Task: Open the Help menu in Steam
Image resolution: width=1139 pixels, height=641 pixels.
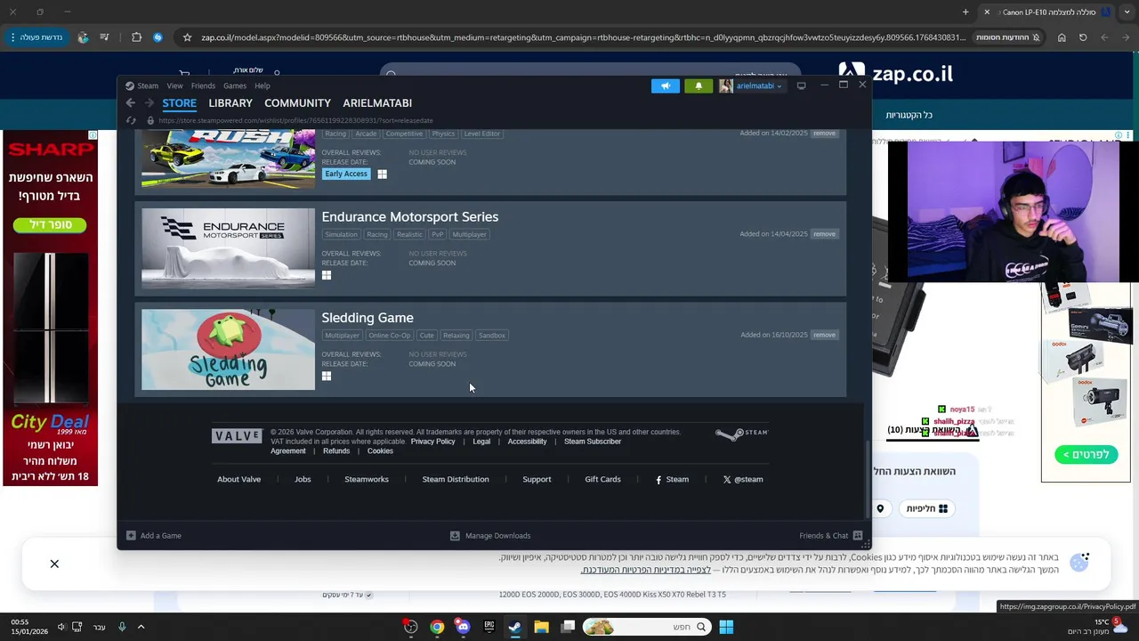Action: 263,86
